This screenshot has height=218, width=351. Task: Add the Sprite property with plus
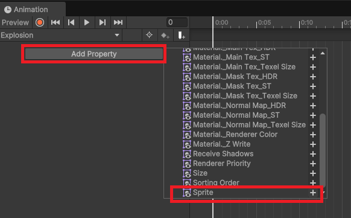click(x=313, y=193)
